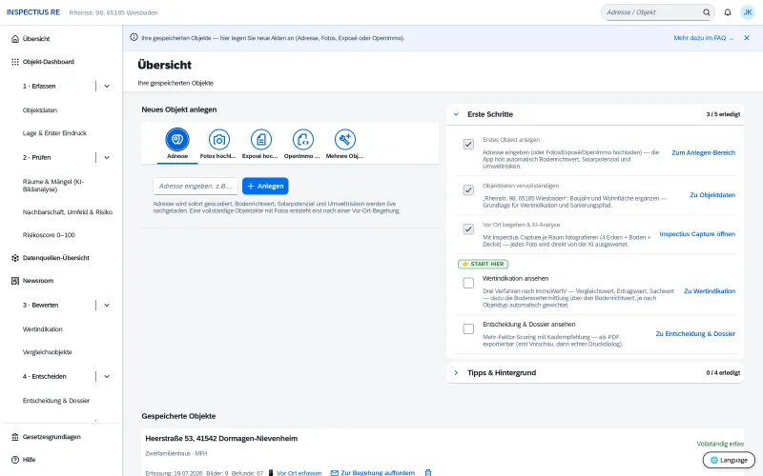Open Nachbarschaft, Umfeld & Risiko
Screen dimensions: 763x476
67,212
